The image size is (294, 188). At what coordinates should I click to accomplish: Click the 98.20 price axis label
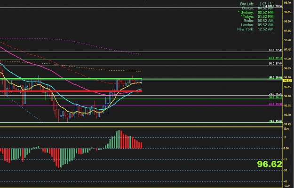287,22
